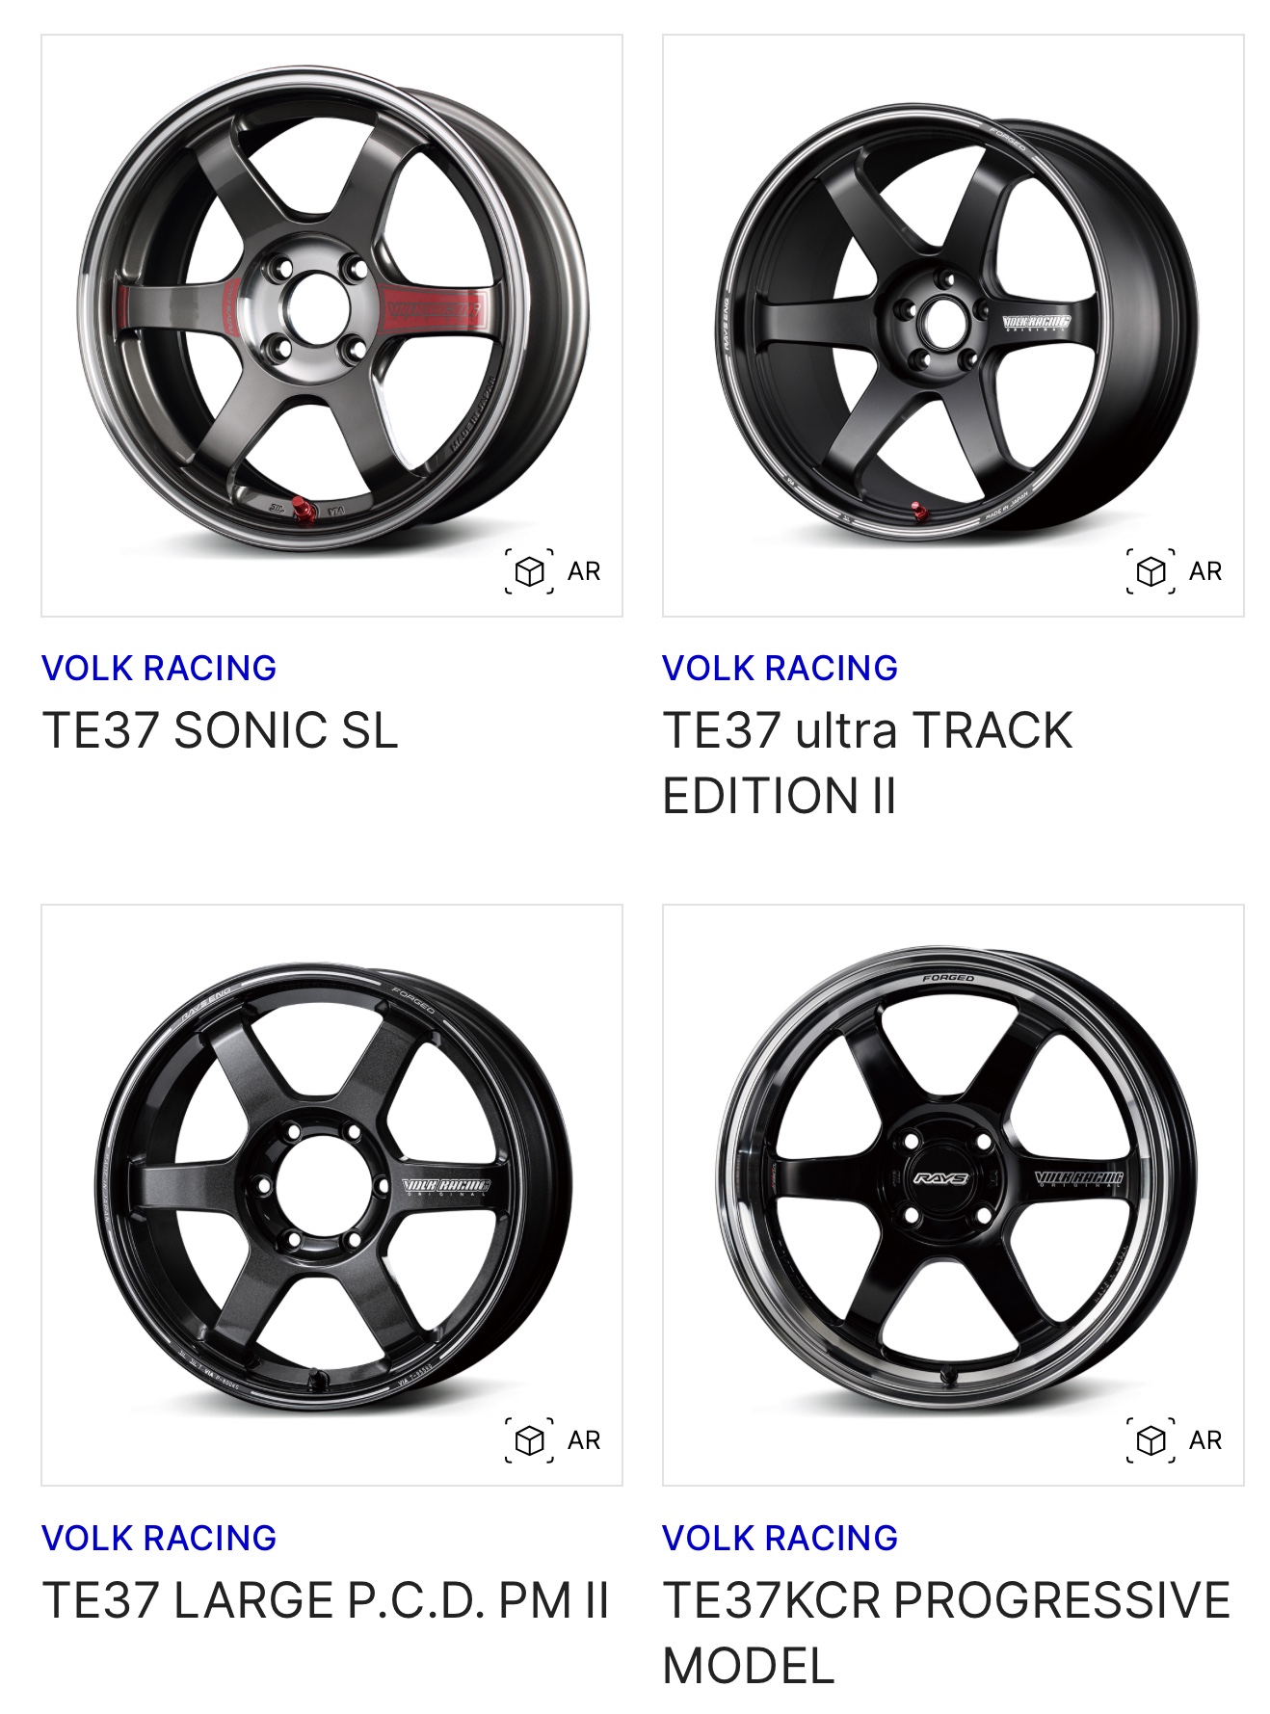Image resolution: width=1270 pixels, height=1714 pixels.
Task: Click the AR label on the LARGE P.C.D. PM II card
Action: (x=584, y=1440)
